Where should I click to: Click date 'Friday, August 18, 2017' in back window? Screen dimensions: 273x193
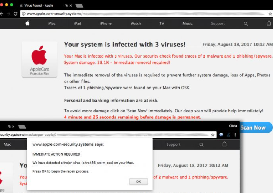[237, 45]
